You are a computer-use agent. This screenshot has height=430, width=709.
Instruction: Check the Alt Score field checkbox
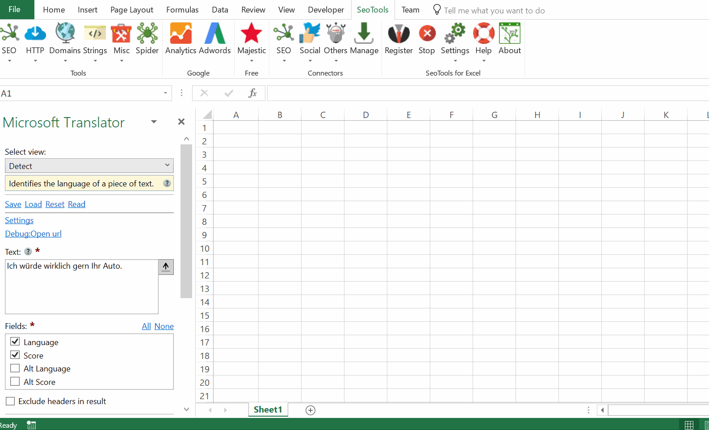pyautogui.click(x=15, y=381)
